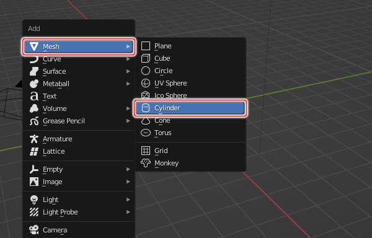Expand the Curve submenu arrow
The width and height of the screenshot is (372, 238).
[128, 59]
